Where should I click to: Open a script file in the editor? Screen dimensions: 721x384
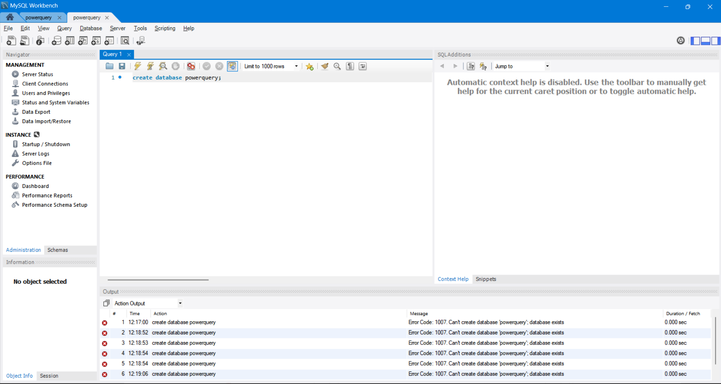click(x=109, y=66)
